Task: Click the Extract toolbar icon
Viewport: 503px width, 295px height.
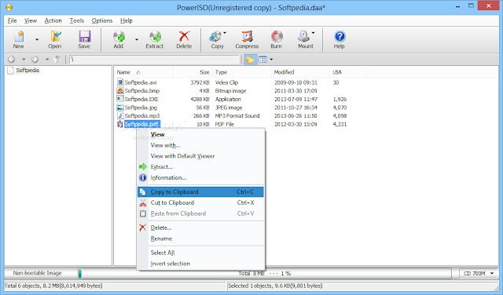Action: pos(155,39)
